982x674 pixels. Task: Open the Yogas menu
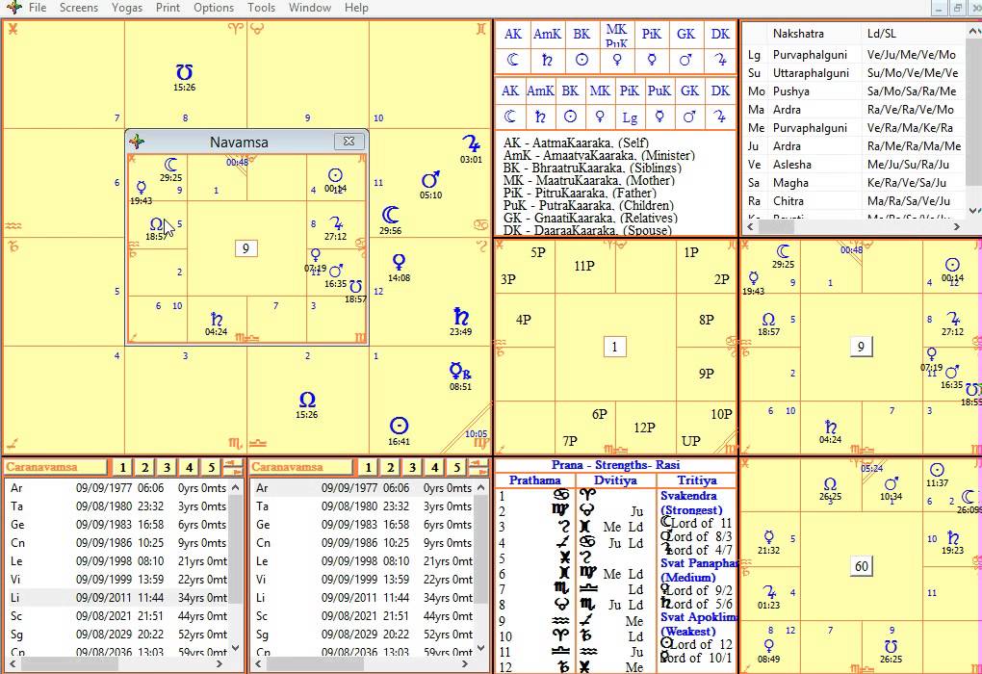click(127, 8)
